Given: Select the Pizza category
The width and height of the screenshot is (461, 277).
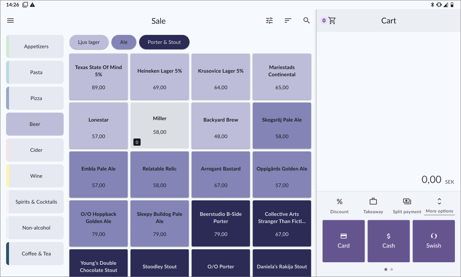Looking at the screenshot, I should (35, 98).
